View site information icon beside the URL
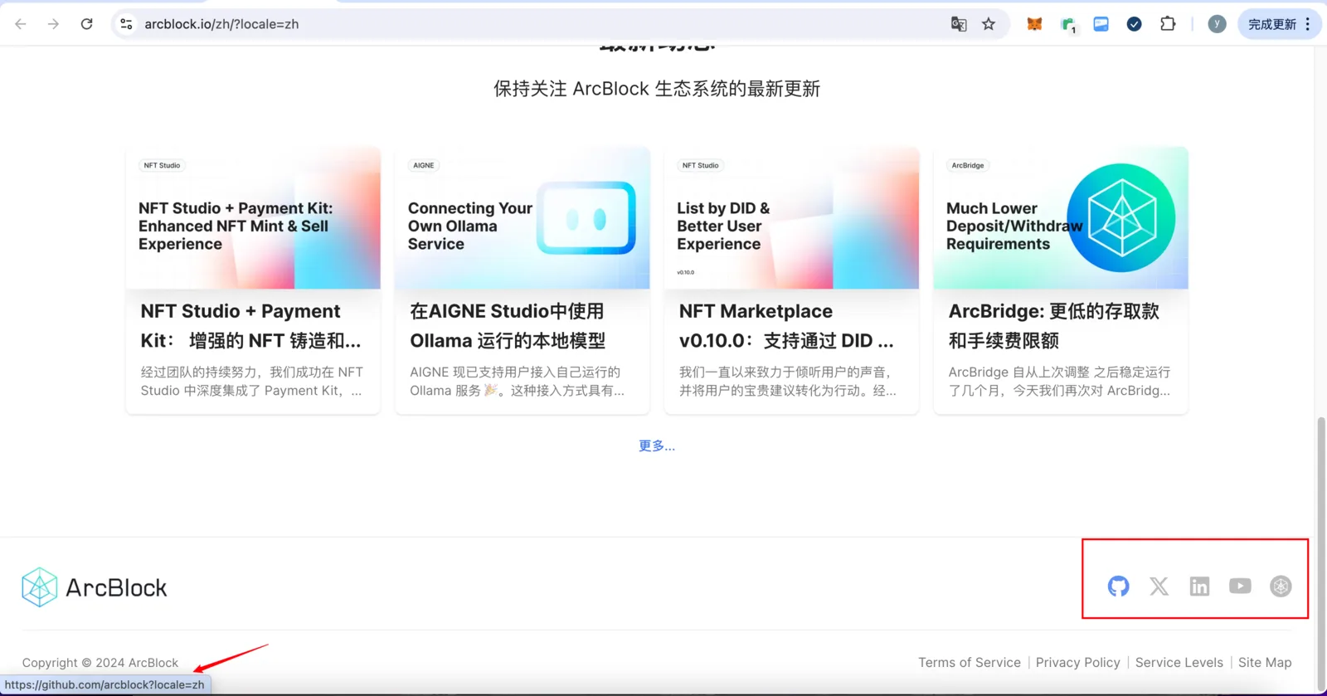The height and width of the screenshot is (696, 1327). 126,24
